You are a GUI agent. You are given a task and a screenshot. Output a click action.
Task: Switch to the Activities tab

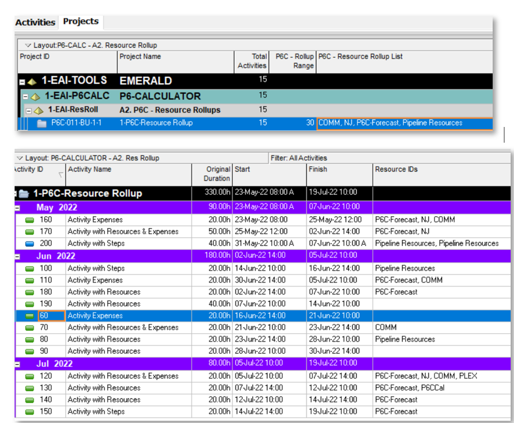click(x=35, y=22)
